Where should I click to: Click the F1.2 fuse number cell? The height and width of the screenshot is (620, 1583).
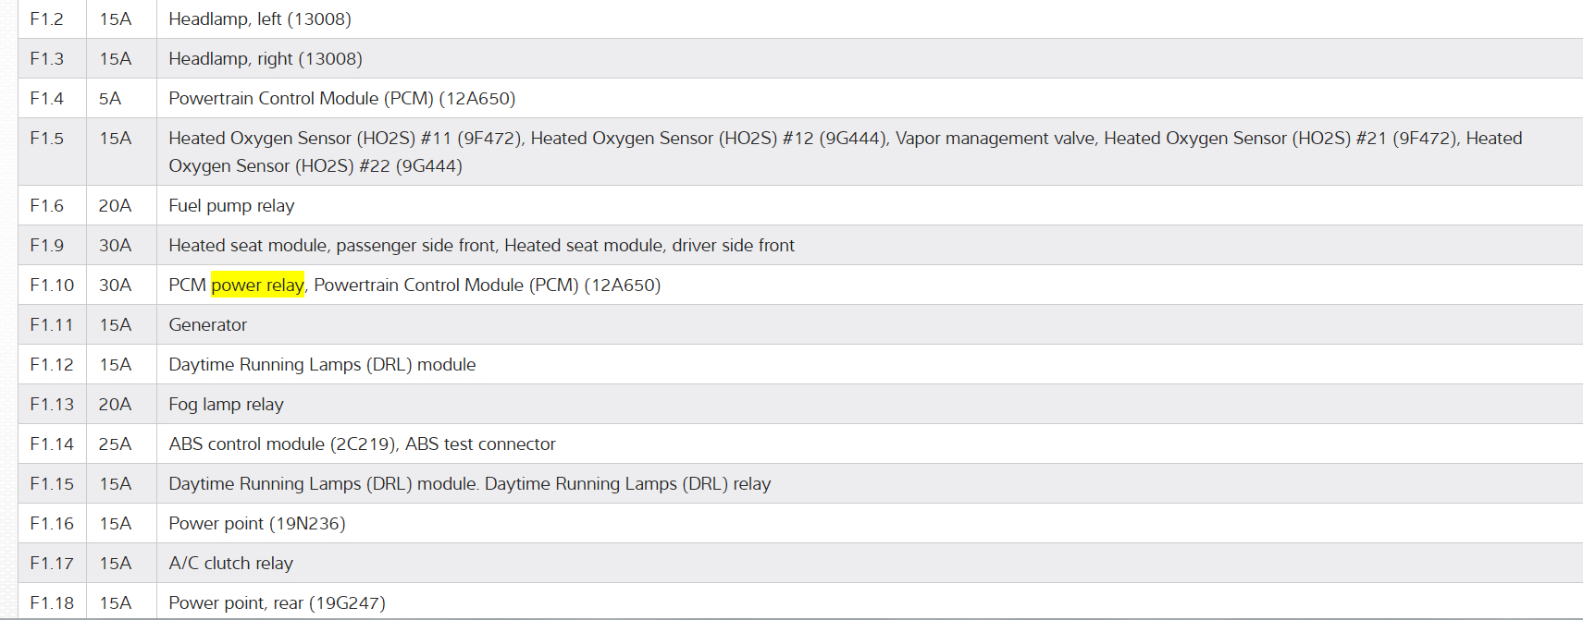tap(47, 19)
